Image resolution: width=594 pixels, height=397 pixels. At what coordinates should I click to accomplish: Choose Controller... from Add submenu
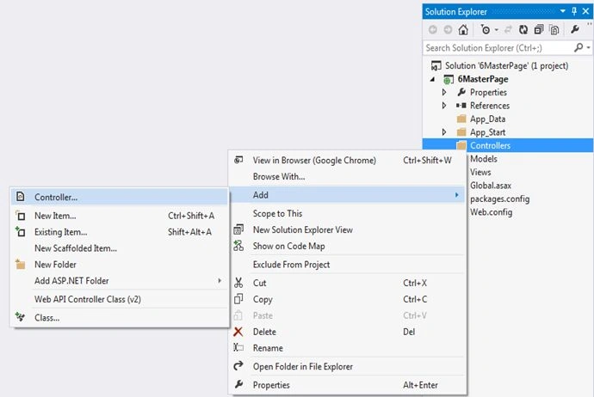[120, 197]
